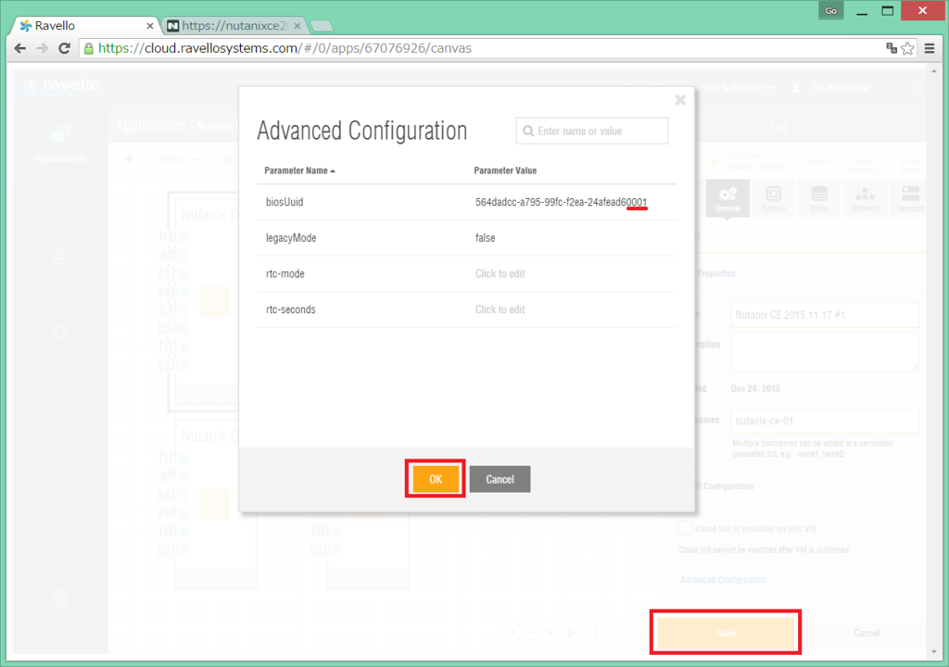Open the Disks tab in the VM panel
Viewport: 949px width, 667px height.
click(819, 198)
